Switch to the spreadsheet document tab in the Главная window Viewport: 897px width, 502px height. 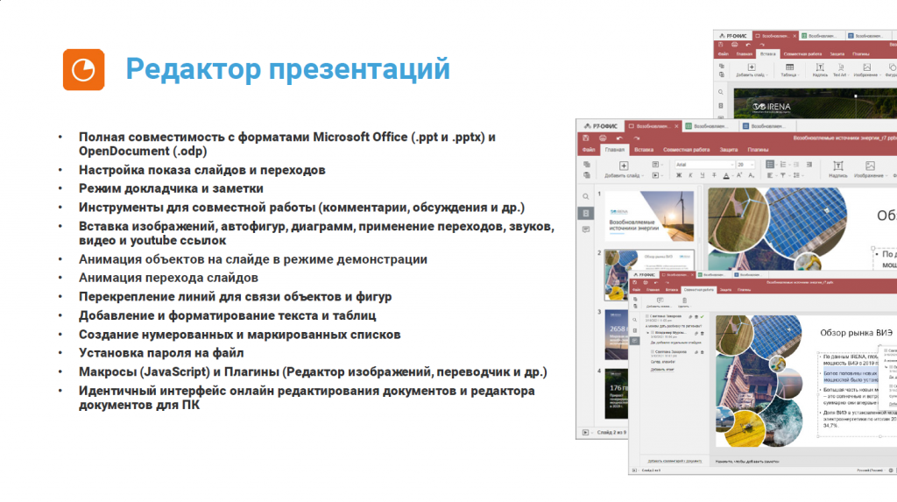(x=710, y=126)
